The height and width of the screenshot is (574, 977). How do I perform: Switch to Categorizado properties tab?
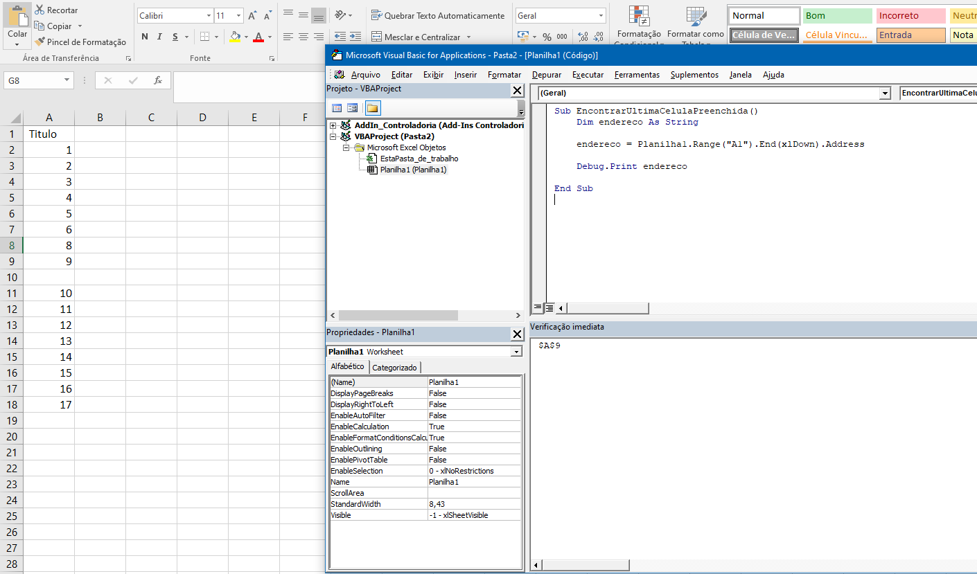coord(395,368)
